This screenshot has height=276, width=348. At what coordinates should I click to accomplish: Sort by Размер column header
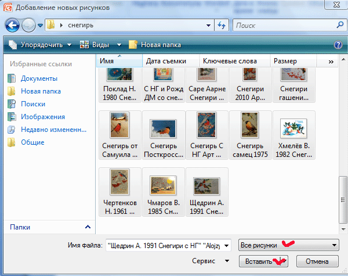[293, 60]
